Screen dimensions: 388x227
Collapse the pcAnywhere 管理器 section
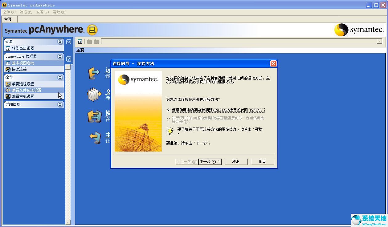(x=60, y=57)
